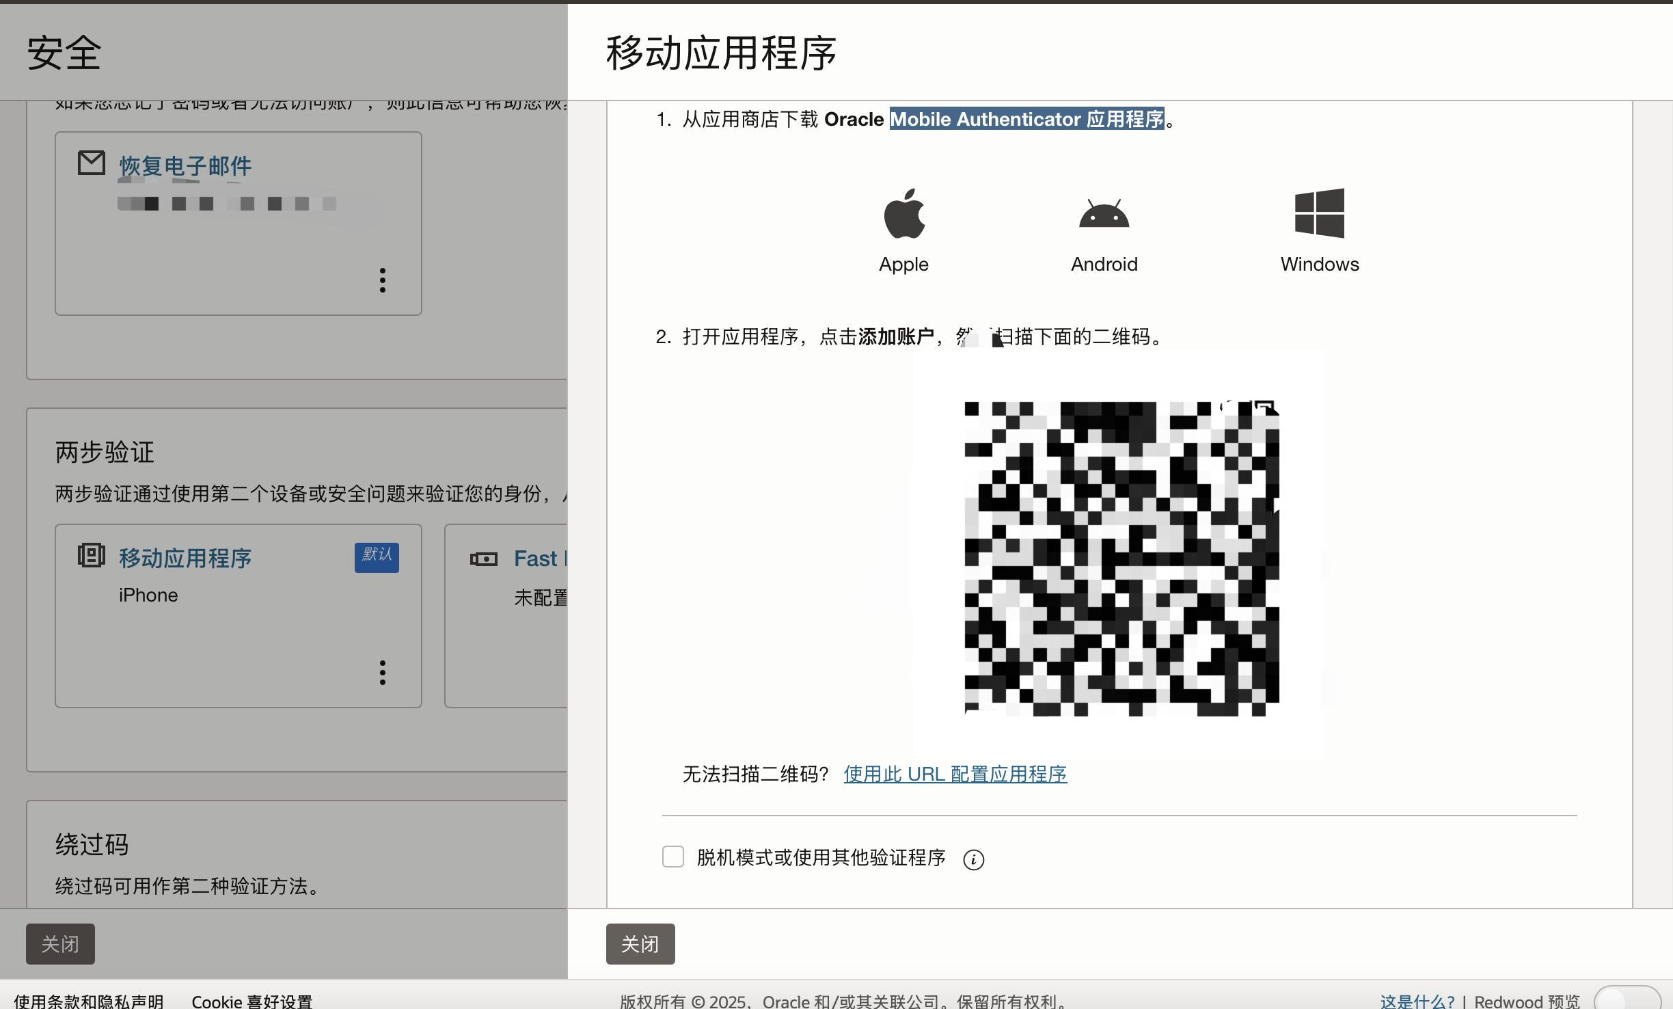
Task: Toggle the Redwood preview switch
Action: (1627, 999)
